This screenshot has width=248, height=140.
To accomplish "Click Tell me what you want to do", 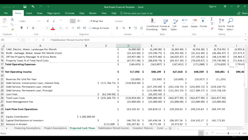I will point(136,13).
